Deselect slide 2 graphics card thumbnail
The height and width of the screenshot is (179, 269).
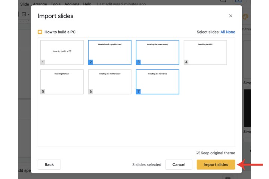(x=109, y=52)
